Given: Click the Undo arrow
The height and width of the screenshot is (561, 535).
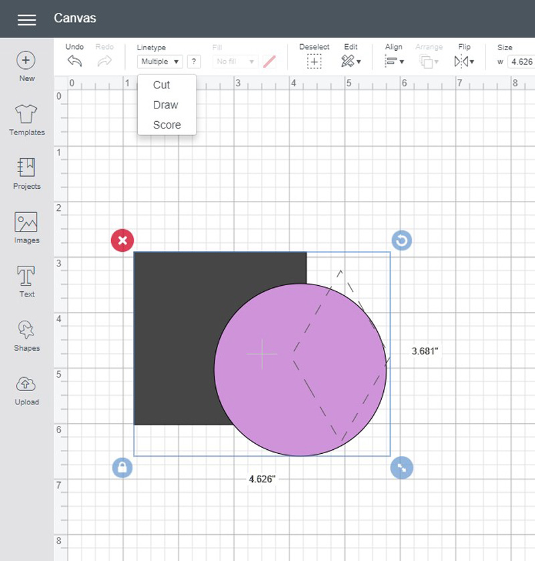Looking at the screenshot, I should click(75, 61).
